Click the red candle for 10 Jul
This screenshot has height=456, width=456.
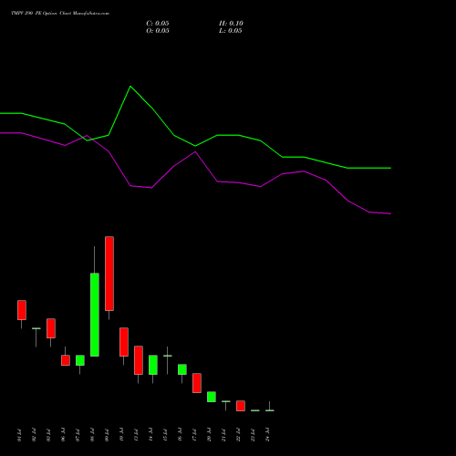click(124, 342)
